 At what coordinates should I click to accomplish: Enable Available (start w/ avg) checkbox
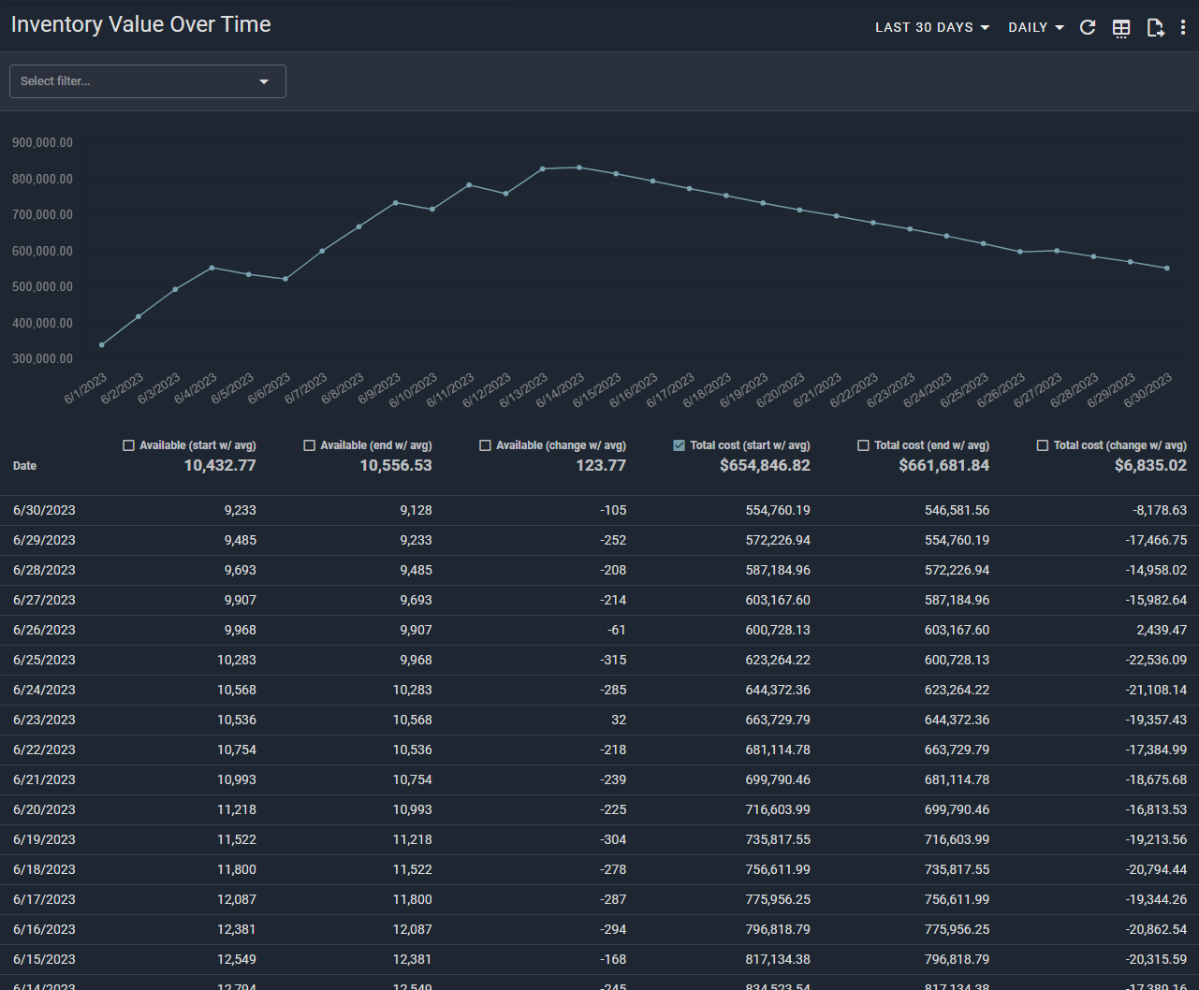tap(129, 445)
